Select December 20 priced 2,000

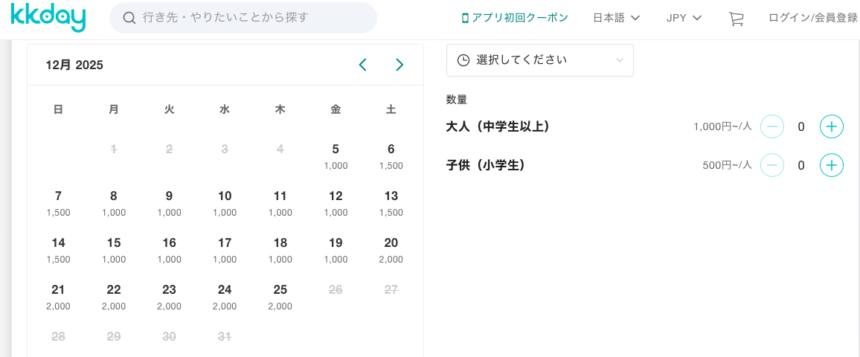(x=391, y=250)
